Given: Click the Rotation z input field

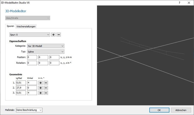Looking at the screenshot, I should (54, 63).
